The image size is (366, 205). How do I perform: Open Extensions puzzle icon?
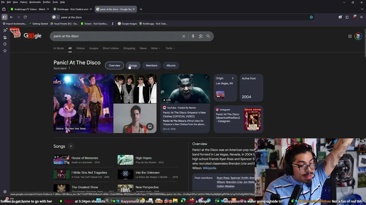tap(347, 17)
